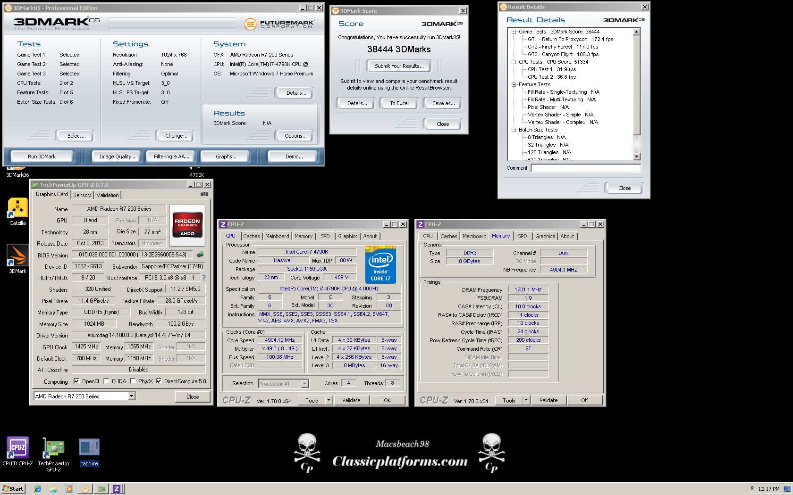The width and height of the screenshot is (793, 495).
Task: Click the Futuremark Corporation logo
Action: pos(279,24)
